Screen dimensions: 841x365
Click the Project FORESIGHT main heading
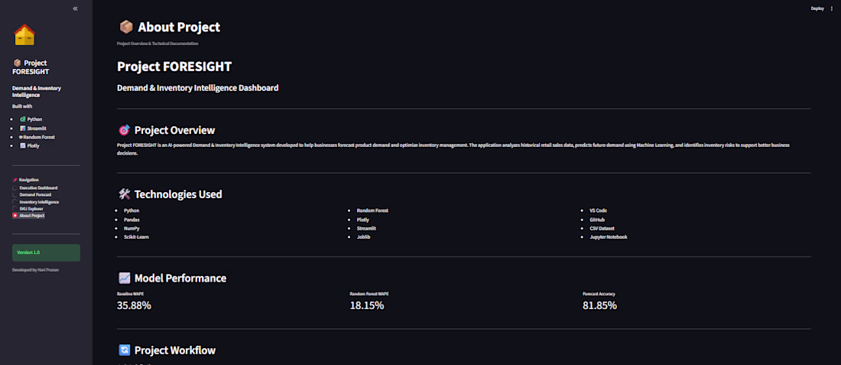(174, 67)
